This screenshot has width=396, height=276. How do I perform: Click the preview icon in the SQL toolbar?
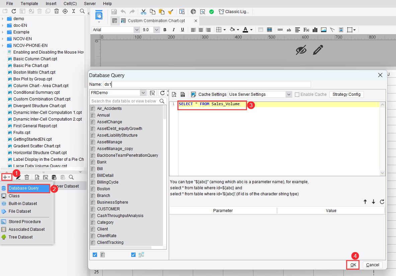click(174, 94)
